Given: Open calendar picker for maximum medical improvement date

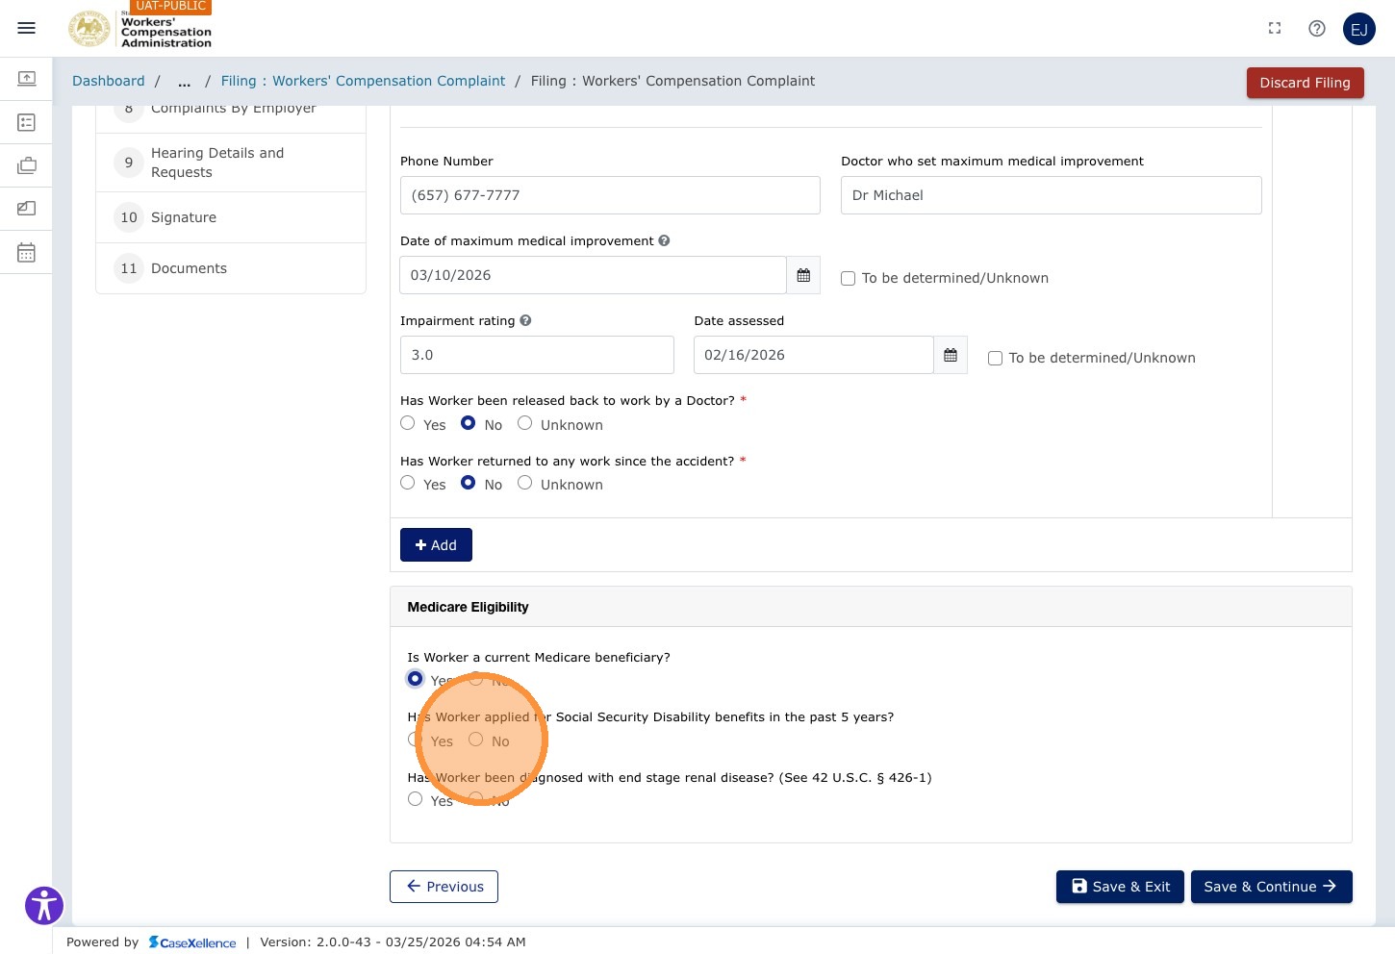Looking at the screenshot, I should pos(803,275).
